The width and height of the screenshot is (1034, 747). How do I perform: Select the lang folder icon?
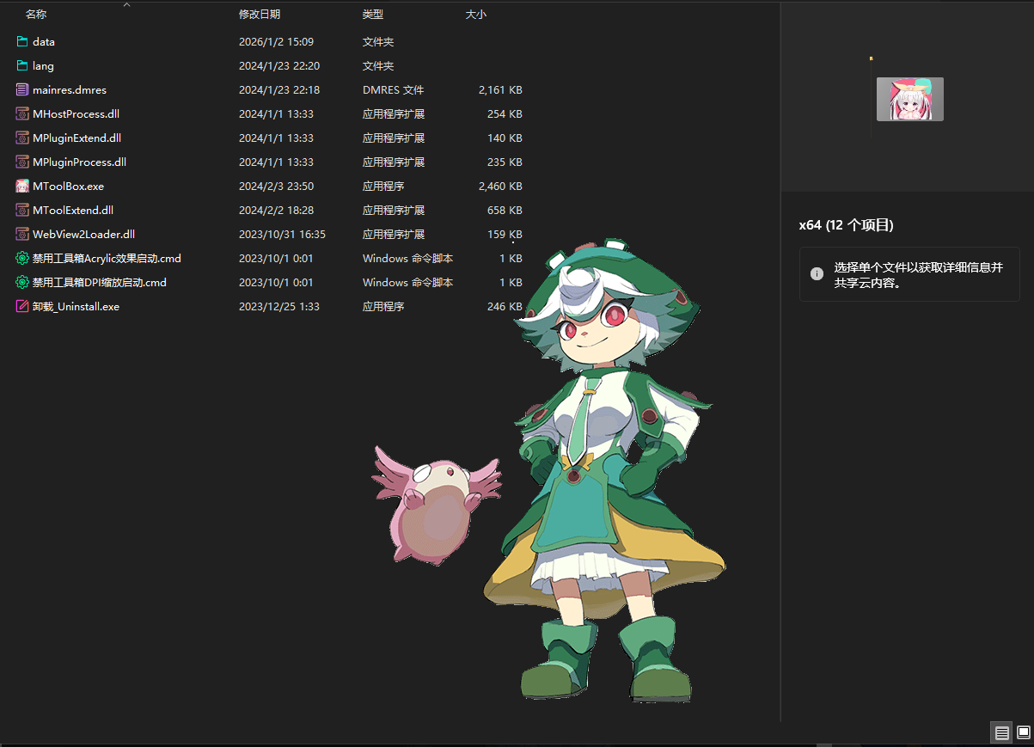click(x=22, y=65)
